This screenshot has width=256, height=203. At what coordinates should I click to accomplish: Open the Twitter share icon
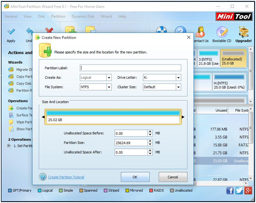pos(239,191)
